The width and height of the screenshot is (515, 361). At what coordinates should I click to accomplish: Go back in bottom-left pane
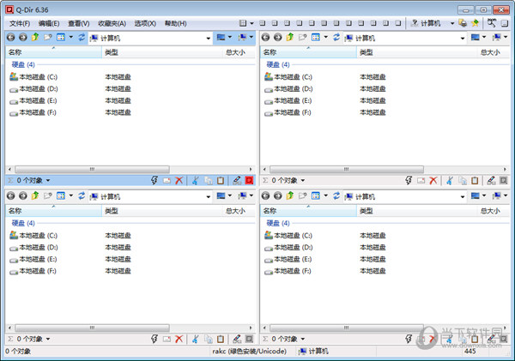[10, 196]
